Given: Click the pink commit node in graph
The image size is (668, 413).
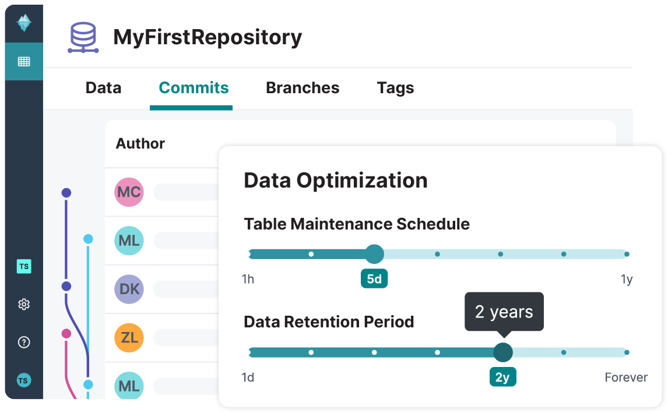Looking at the screenshot, I should 66,334.
